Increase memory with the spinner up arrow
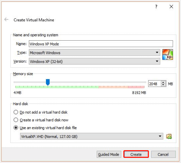 click(163, 82)
